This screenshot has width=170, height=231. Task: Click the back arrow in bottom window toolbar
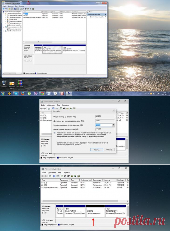(42, 176)
